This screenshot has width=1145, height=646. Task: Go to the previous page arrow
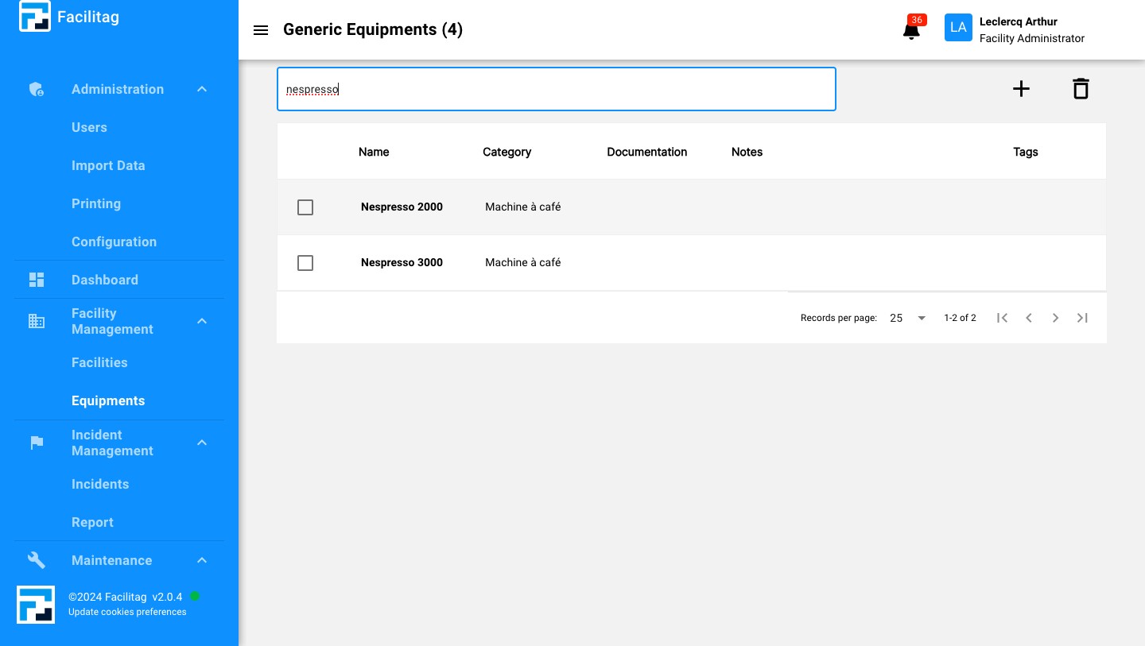click(1029, 318)
